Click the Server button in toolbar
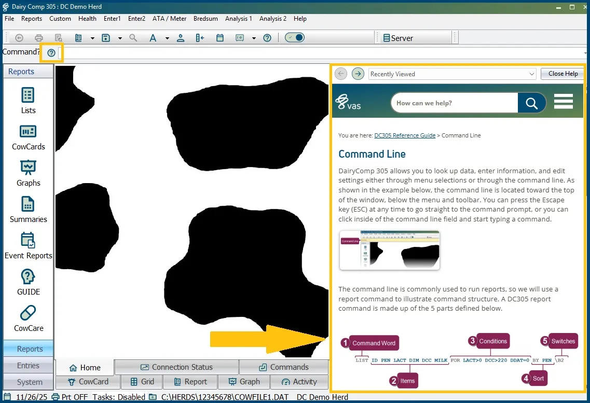Screen dimensions: 590x403 [x=398, y=38]
